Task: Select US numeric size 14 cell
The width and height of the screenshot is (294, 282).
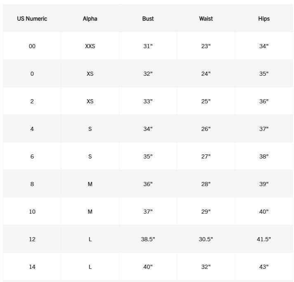Action: point(32,267)
